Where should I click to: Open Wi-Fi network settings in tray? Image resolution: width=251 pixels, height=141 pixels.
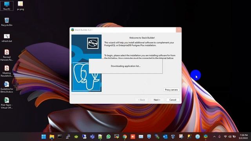(x=226, y=137)
